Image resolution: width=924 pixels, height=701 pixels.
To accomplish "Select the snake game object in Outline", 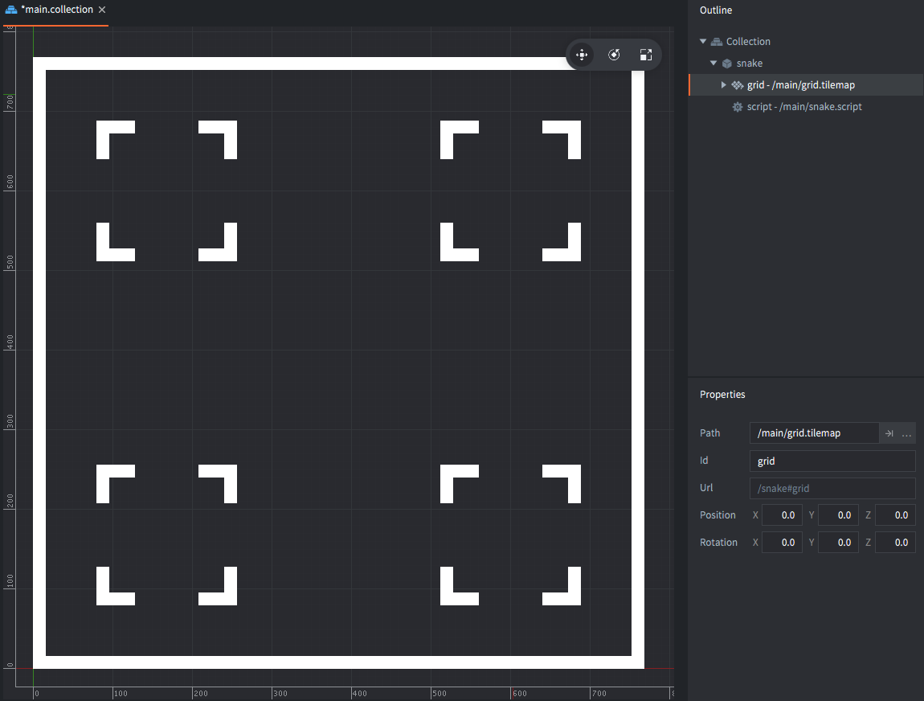I will click(806, 63).
